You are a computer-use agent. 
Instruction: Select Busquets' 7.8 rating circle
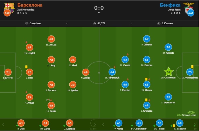click(x=51, y=84)
